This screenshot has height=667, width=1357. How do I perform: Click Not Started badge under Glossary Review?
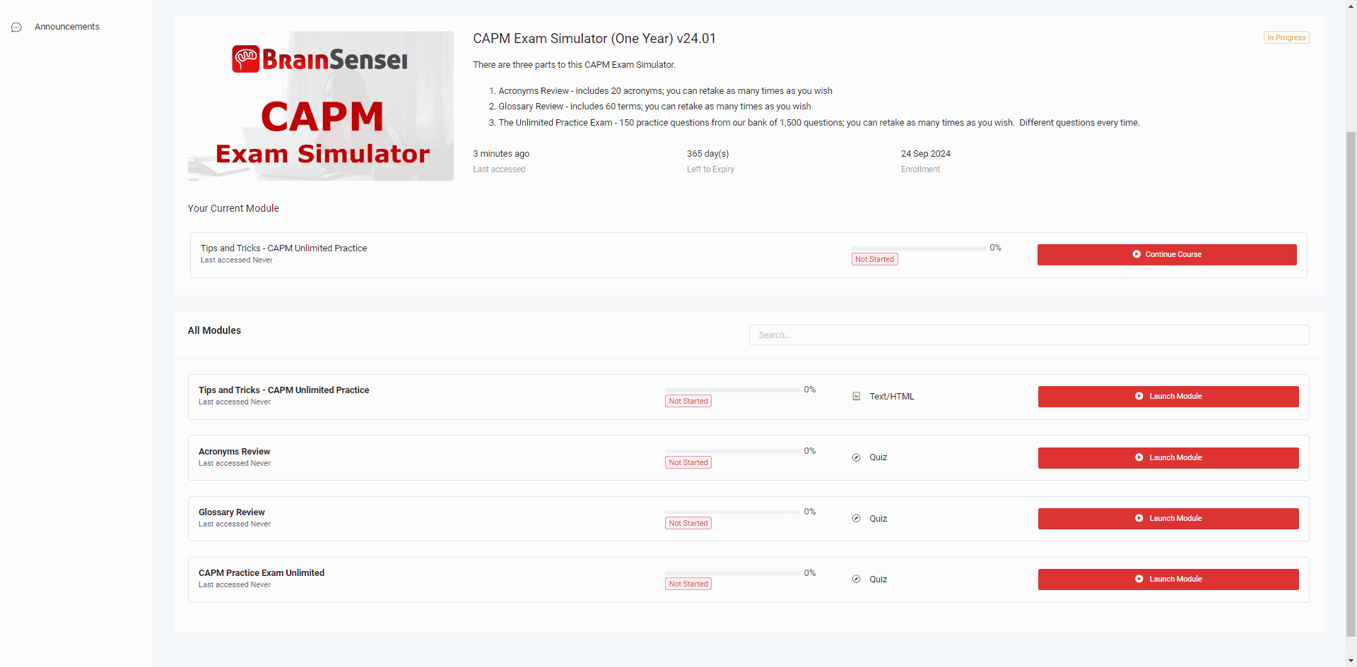pyautogui.click(x=688, y=524)
